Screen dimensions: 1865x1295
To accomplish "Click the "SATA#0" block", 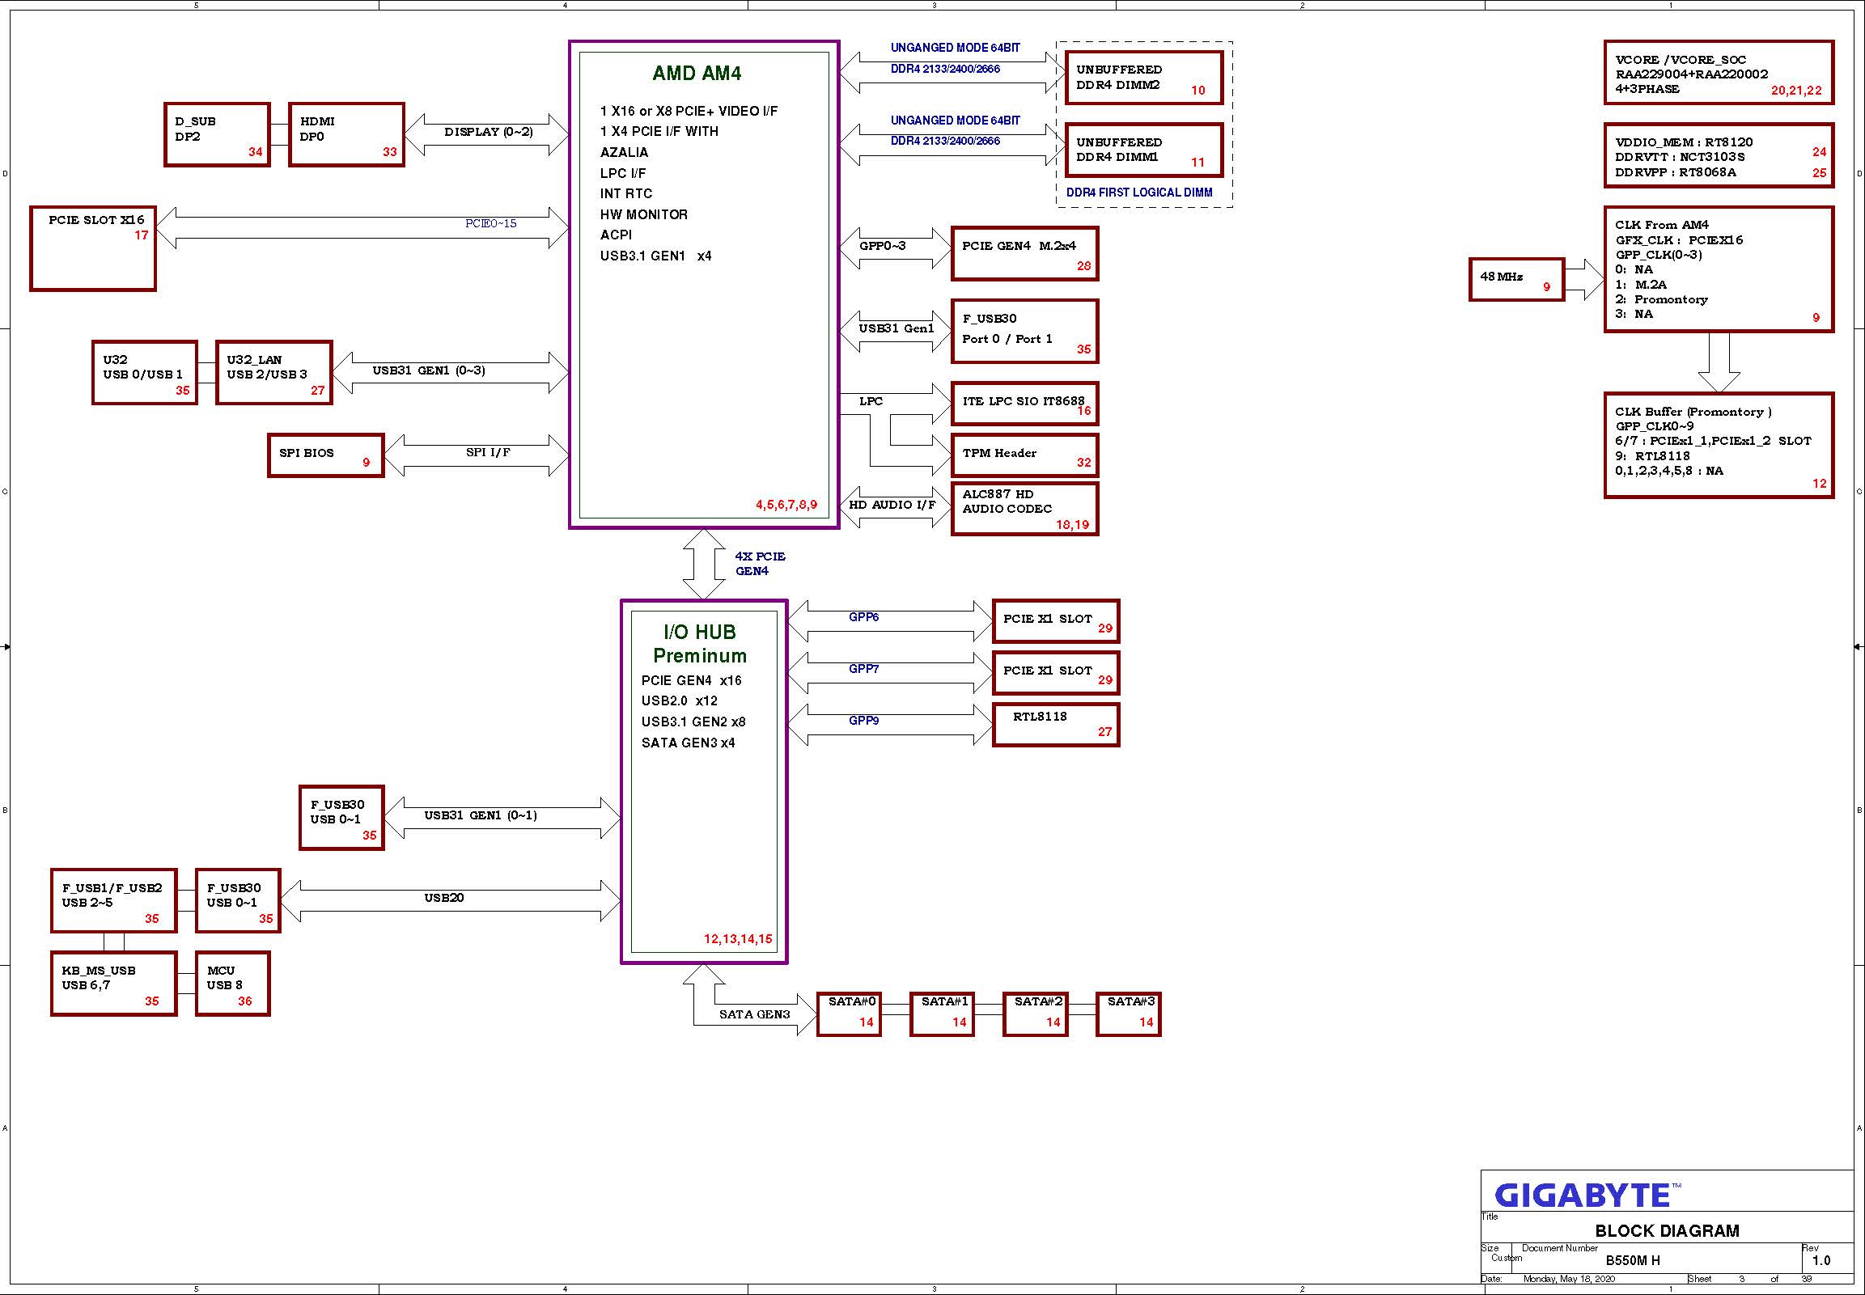I will pos(849,1014).
